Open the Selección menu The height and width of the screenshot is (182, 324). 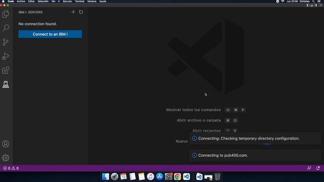point(43,1)
